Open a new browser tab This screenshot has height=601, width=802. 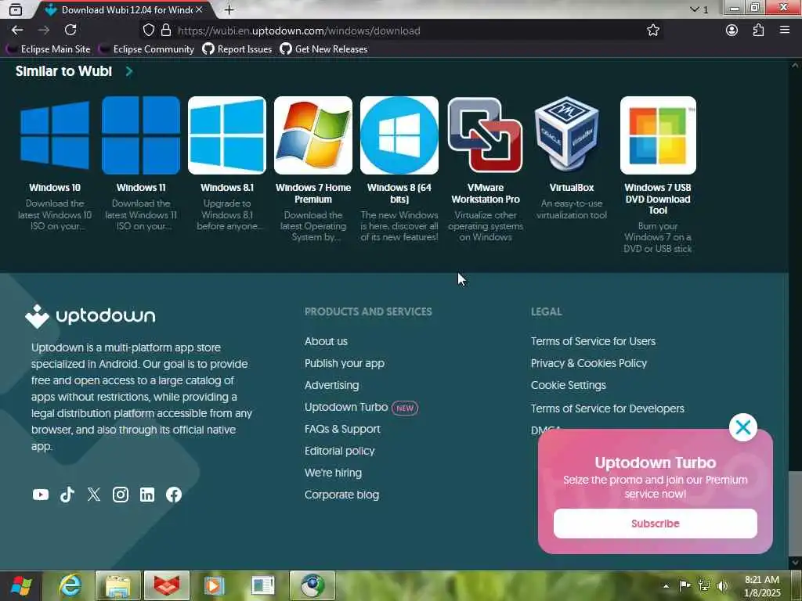point(229,9)
